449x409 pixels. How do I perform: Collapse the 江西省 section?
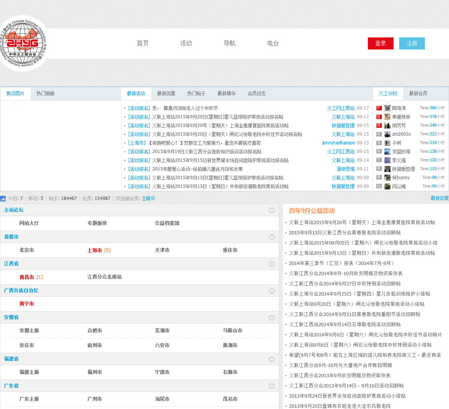tap(272, 264)
